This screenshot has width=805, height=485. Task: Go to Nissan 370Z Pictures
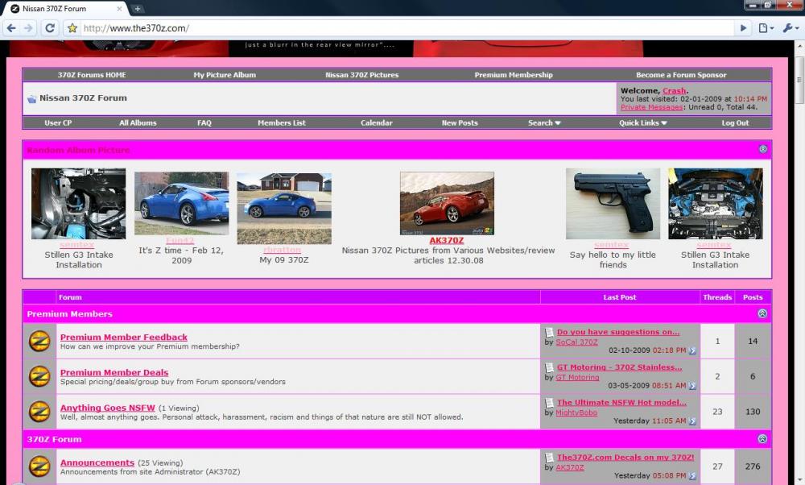(x=362, y=75)
